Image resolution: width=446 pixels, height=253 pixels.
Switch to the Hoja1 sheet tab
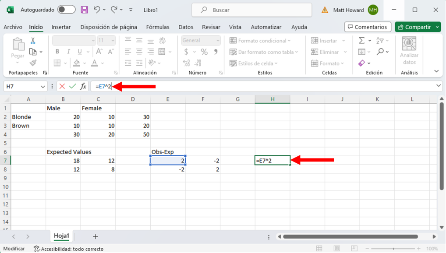tap(61, 236)
